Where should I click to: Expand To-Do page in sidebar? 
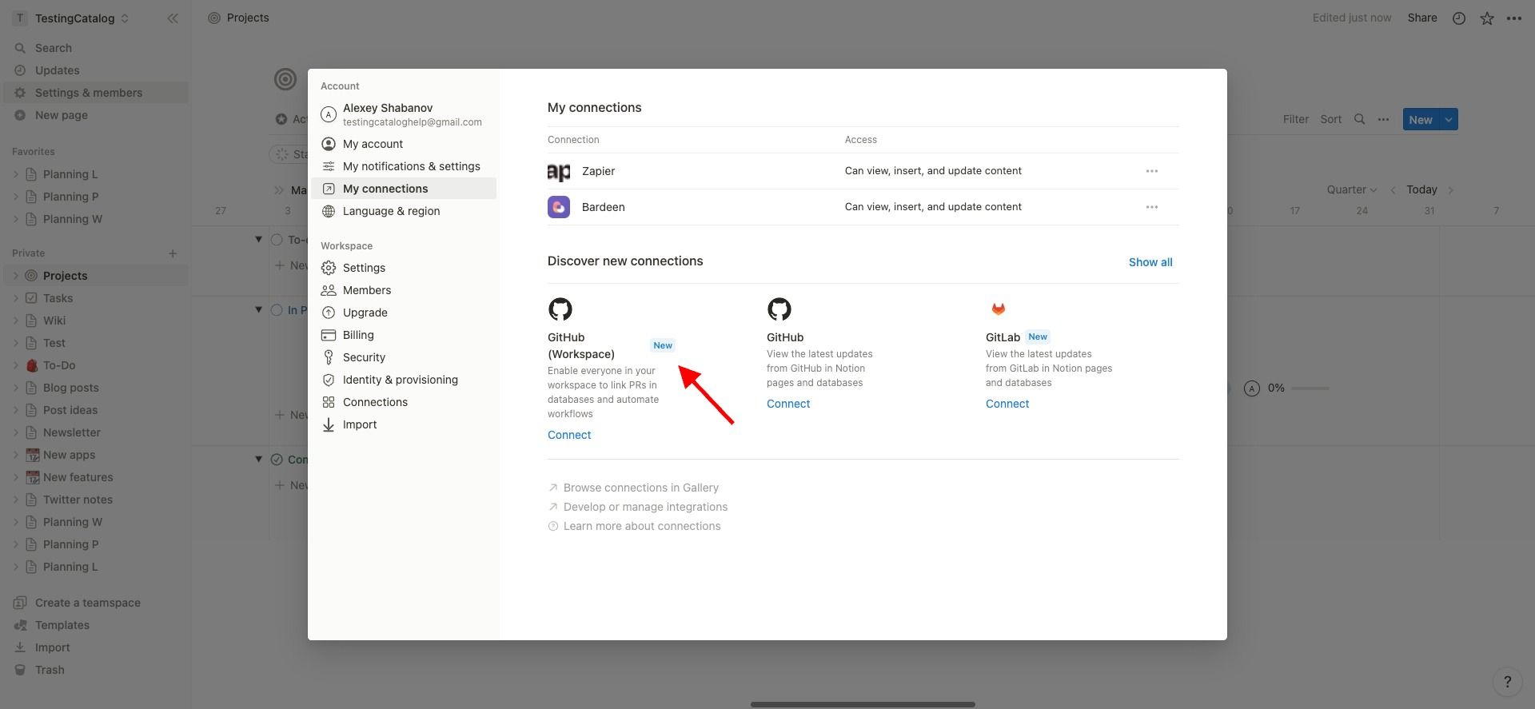[15, 365]
